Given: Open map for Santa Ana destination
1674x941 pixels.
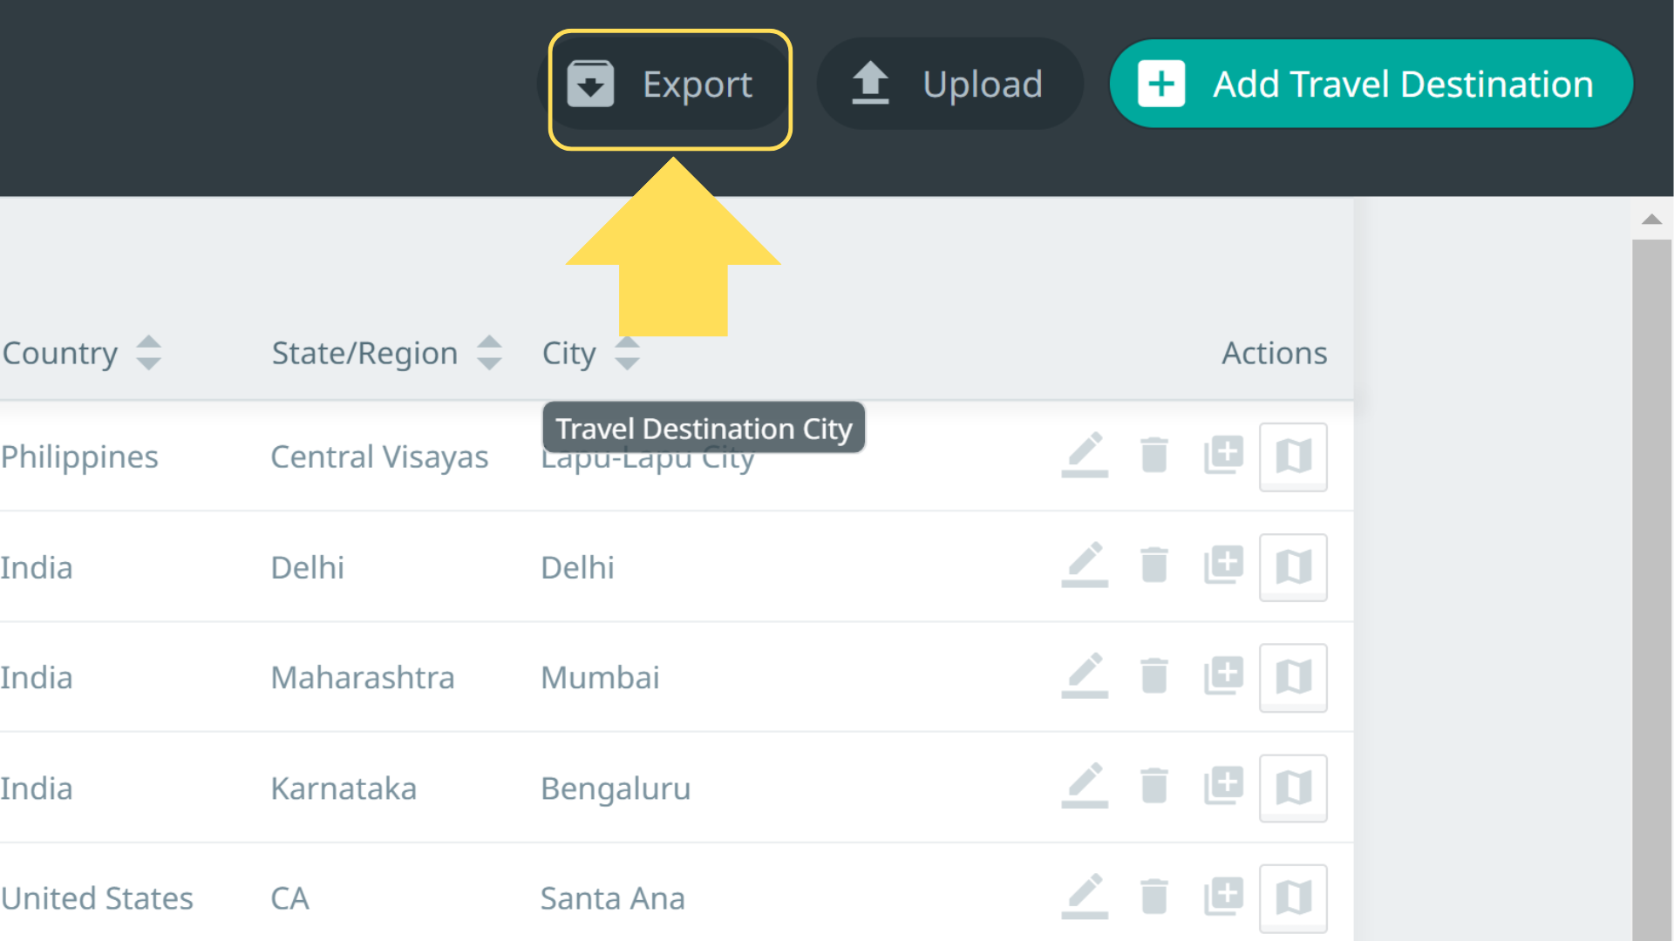Looking at the screenshot, I should click(1293, 897).
